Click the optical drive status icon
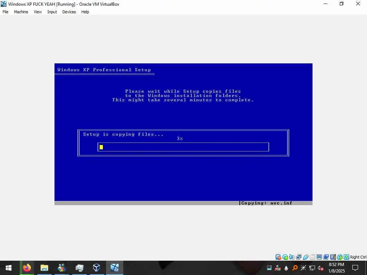Screen dimensions: 367x275 pos(285,257)
